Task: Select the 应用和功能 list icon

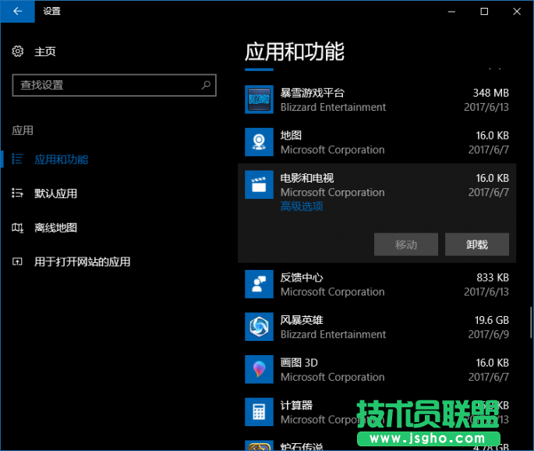Action: pos(17,159)
